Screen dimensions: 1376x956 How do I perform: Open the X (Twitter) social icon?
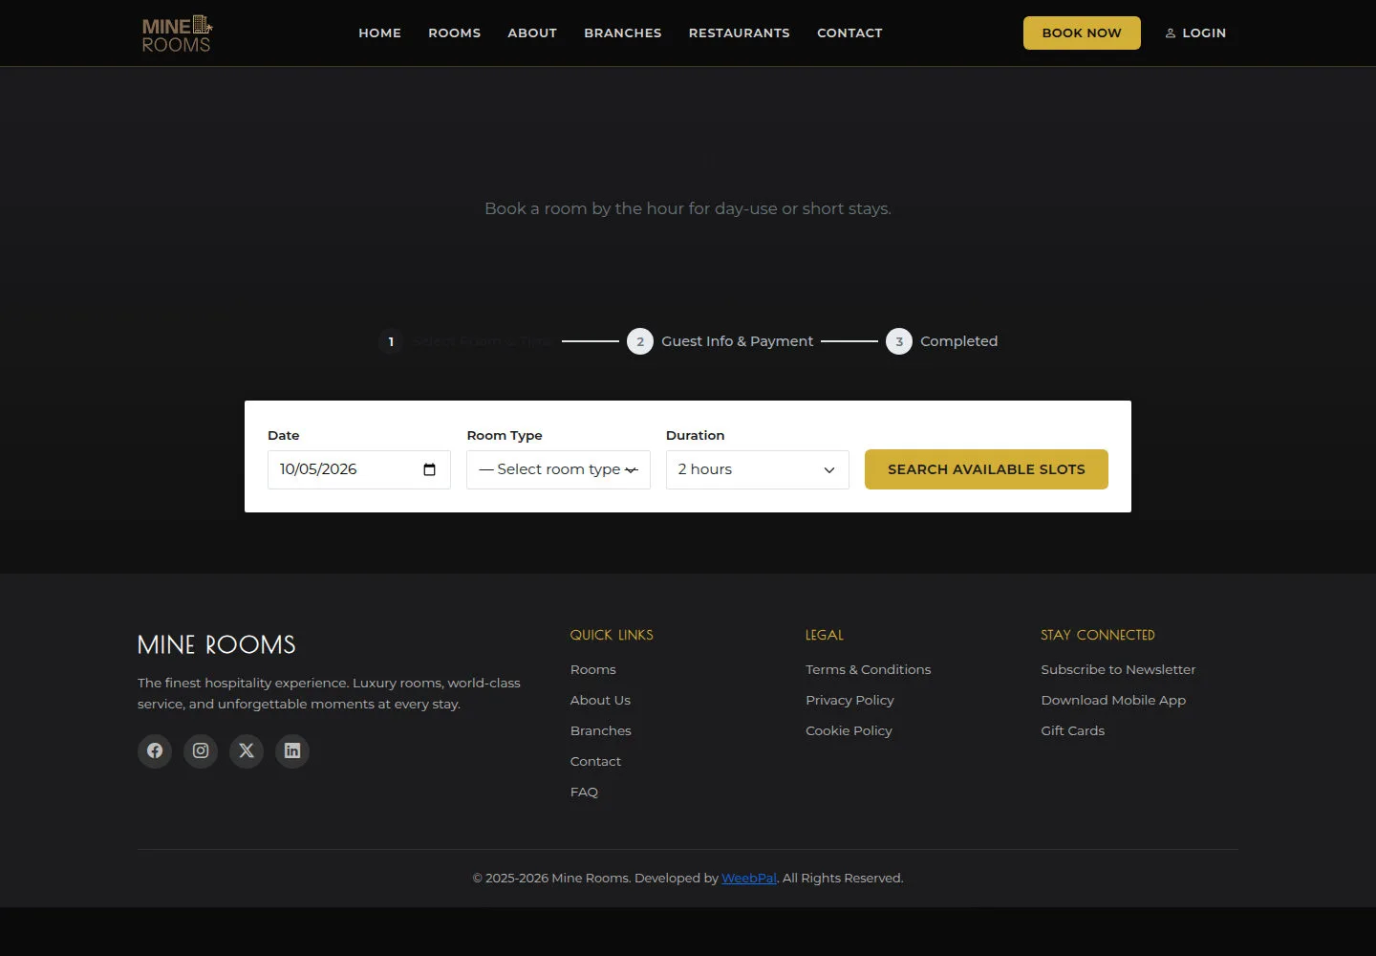247,750
